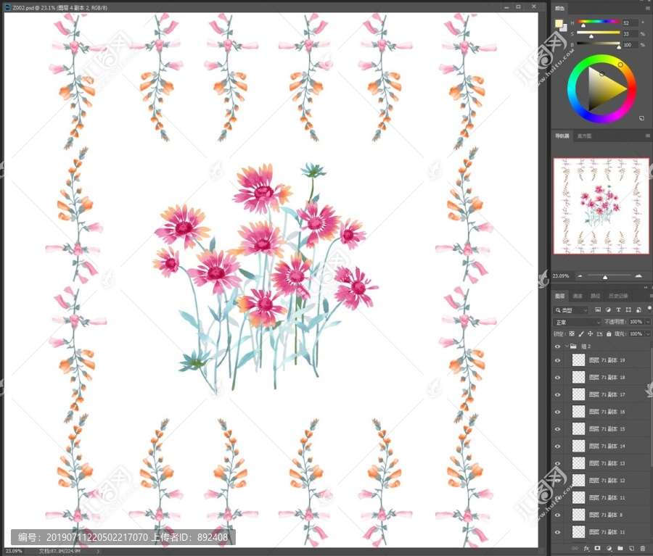Image resolution: width=653 pixels, height=556 pixels.
Task: Click the status bar arrow next to document size
Action: click(98, 551)
